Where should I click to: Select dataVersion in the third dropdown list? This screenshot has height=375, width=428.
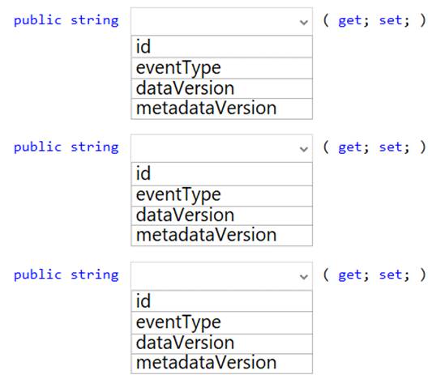[221, 343]
